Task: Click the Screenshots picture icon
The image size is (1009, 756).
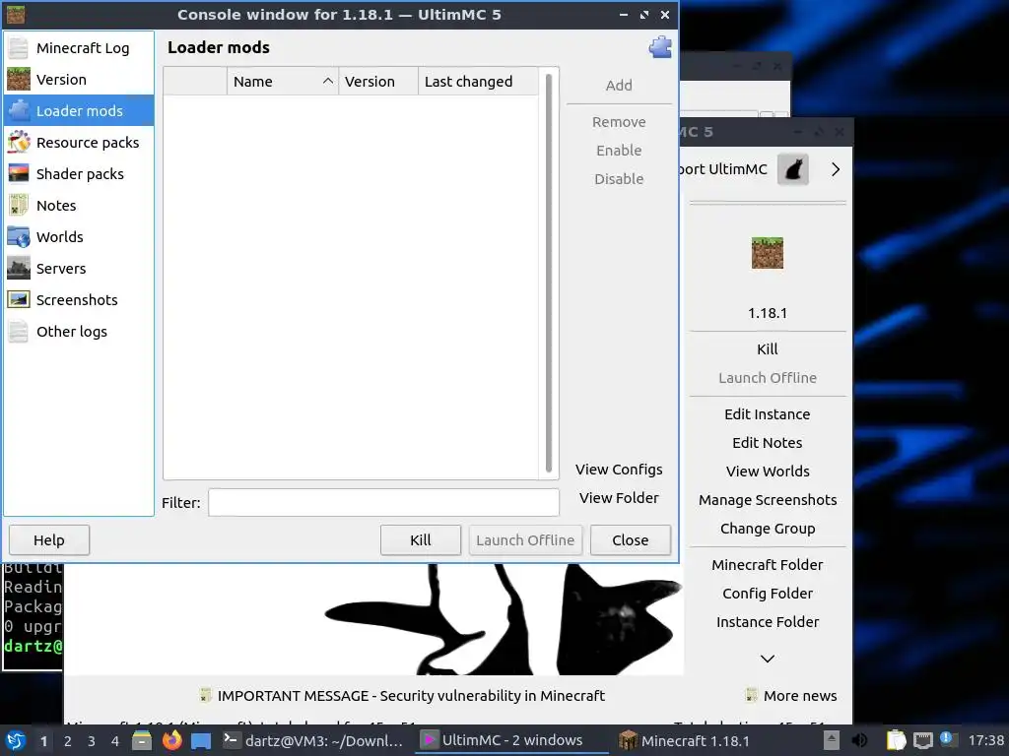Action: pyautogui.click(x=19, y=300)
